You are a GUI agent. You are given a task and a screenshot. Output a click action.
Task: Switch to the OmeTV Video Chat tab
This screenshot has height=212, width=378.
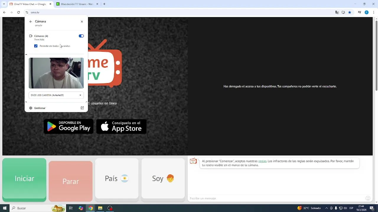(x=30, y=4)
